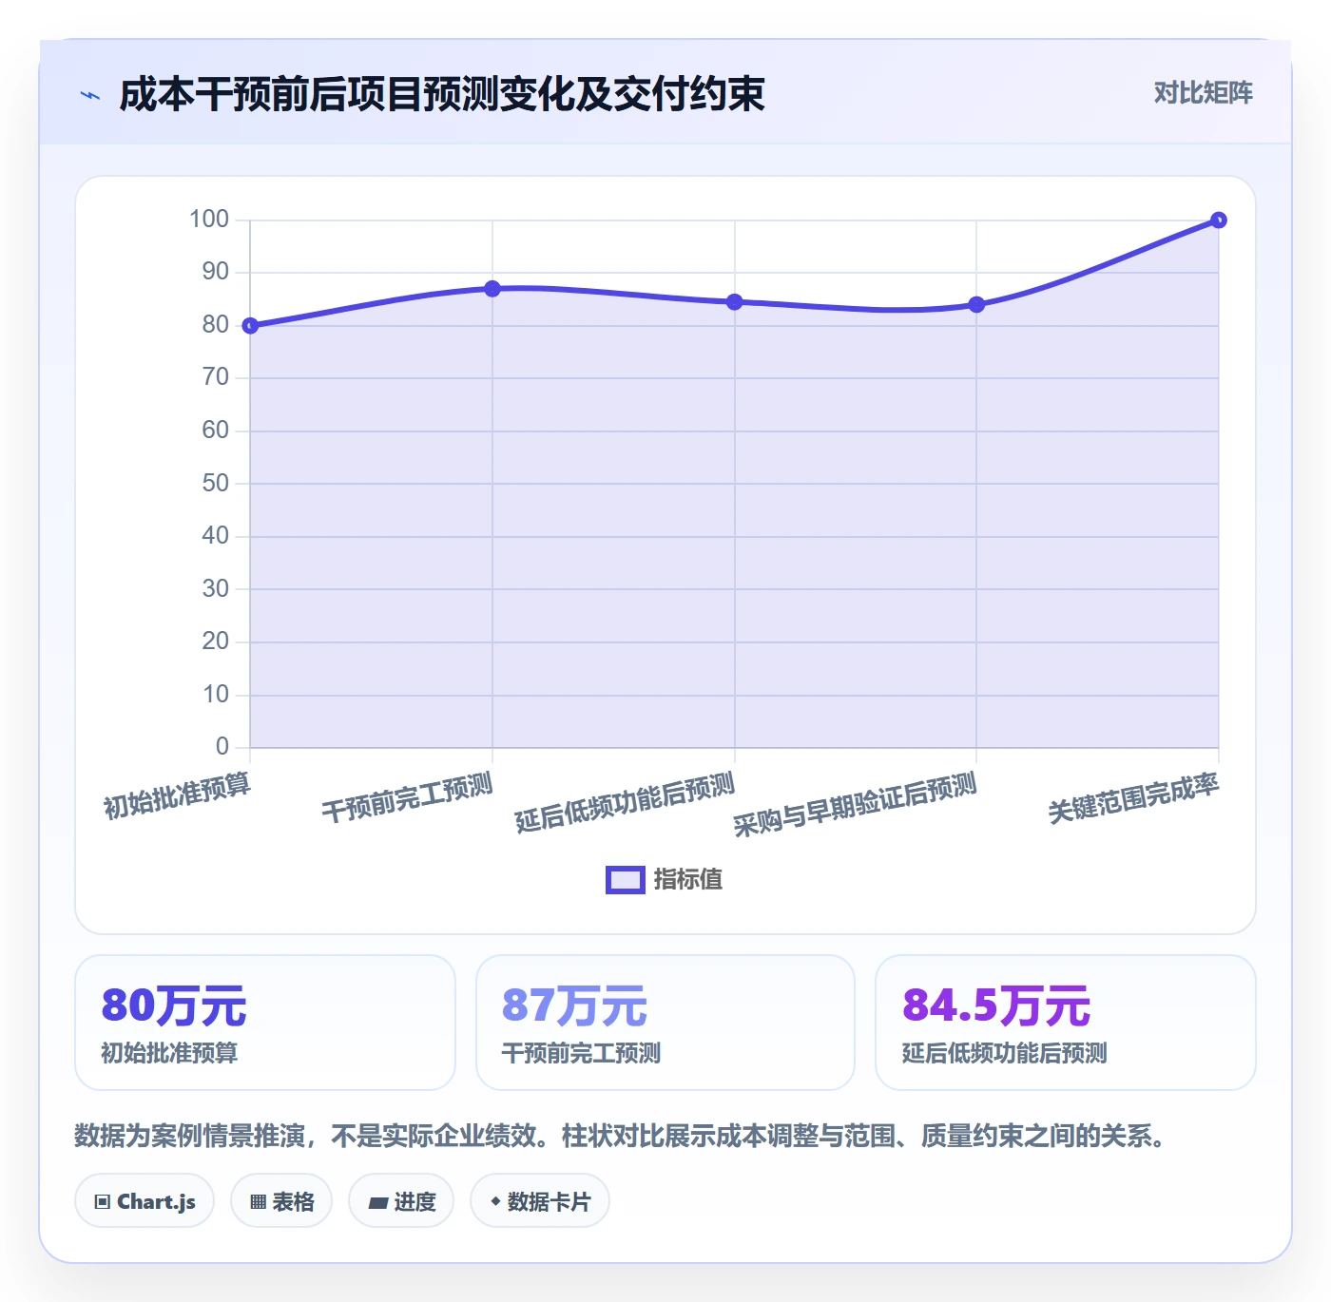
Task: Click the 初始批准预算 caption under 80万元
Action: (x=169, y=1053)
